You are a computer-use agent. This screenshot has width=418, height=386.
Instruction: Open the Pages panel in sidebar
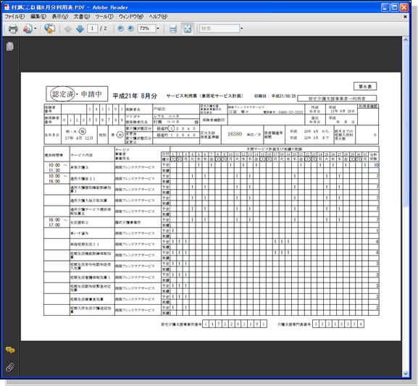click(10, 46)
